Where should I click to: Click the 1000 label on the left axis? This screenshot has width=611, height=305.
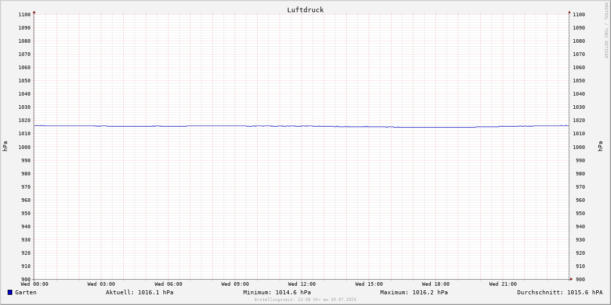point(24,147)
